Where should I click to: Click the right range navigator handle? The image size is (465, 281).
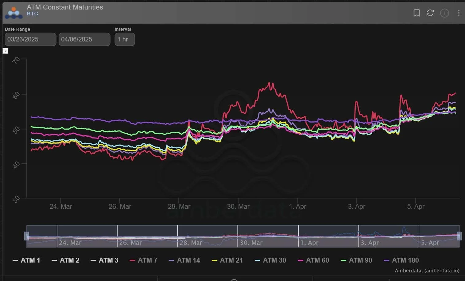(x=459, y=236)
